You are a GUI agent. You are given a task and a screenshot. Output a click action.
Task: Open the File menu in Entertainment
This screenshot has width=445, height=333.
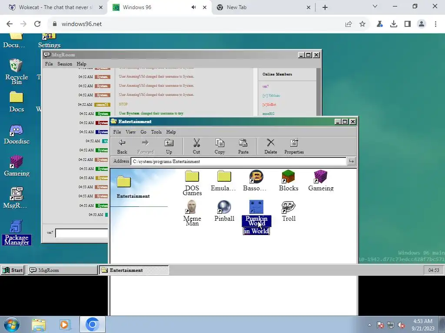(x=117, y=132)
